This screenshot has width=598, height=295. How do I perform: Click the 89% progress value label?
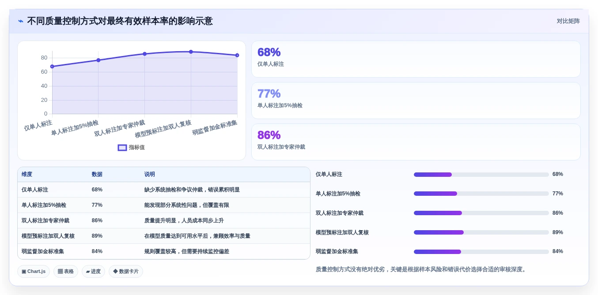click(558, 232)
